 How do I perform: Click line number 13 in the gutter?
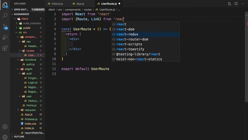pyautogui.click(x=54, y=74)
